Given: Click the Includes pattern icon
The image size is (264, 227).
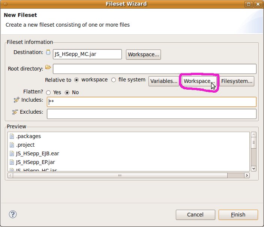Looking at the screenshot, I should coord(16,100).
